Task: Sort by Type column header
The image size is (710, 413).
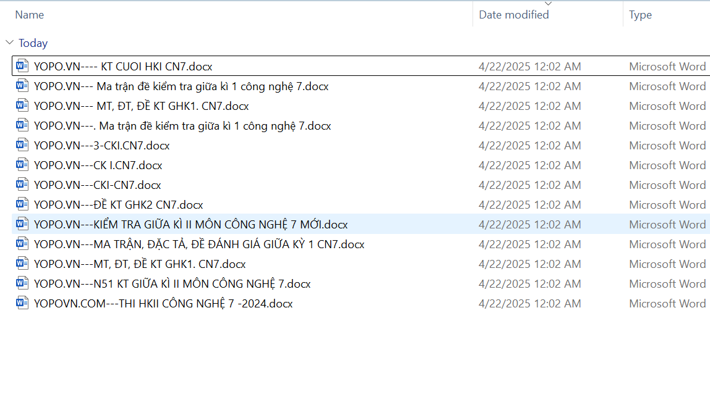Action: [x=640, y=15]
